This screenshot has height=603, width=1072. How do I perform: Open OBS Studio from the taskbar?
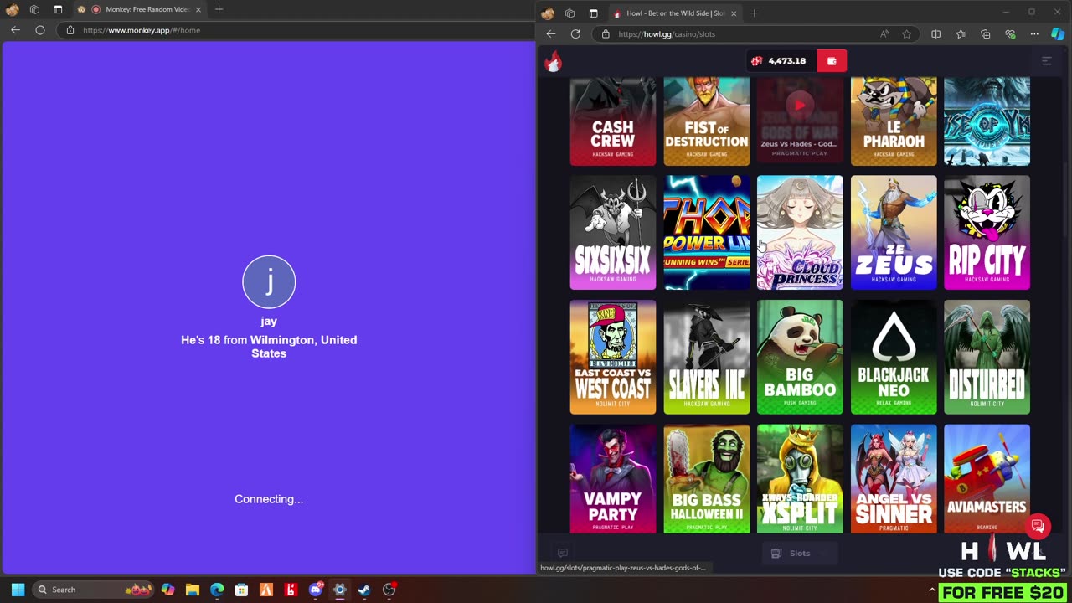point(389,590)
